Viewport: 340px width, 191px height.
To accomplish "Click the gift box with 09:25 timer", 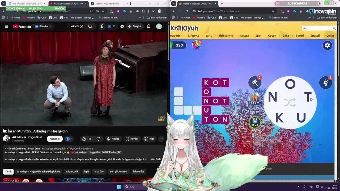I will (254, 99).
